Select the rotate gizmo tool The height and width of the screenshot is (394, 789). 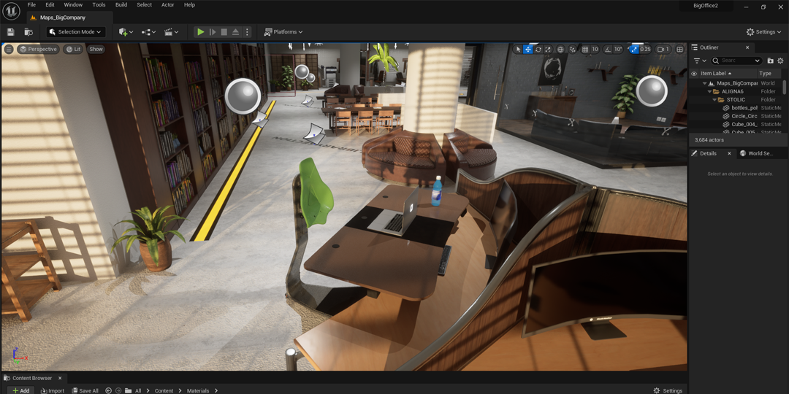tap(538, 50)
